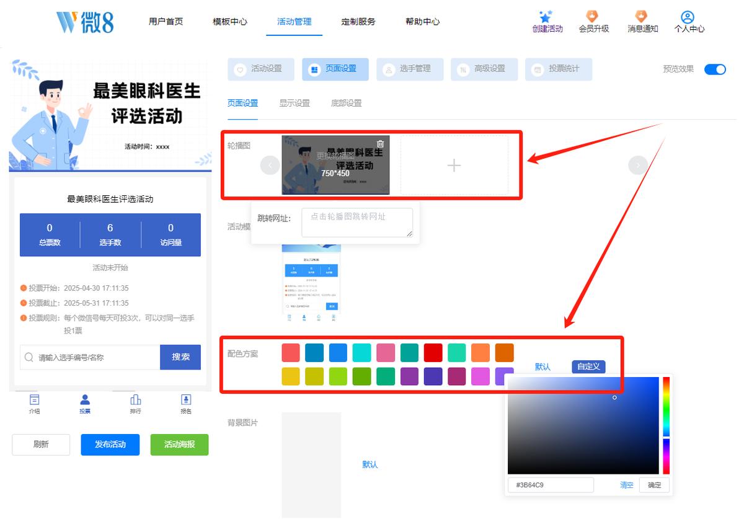
Task: Pick the dark orange color swatch
Action: click(505, 353)
